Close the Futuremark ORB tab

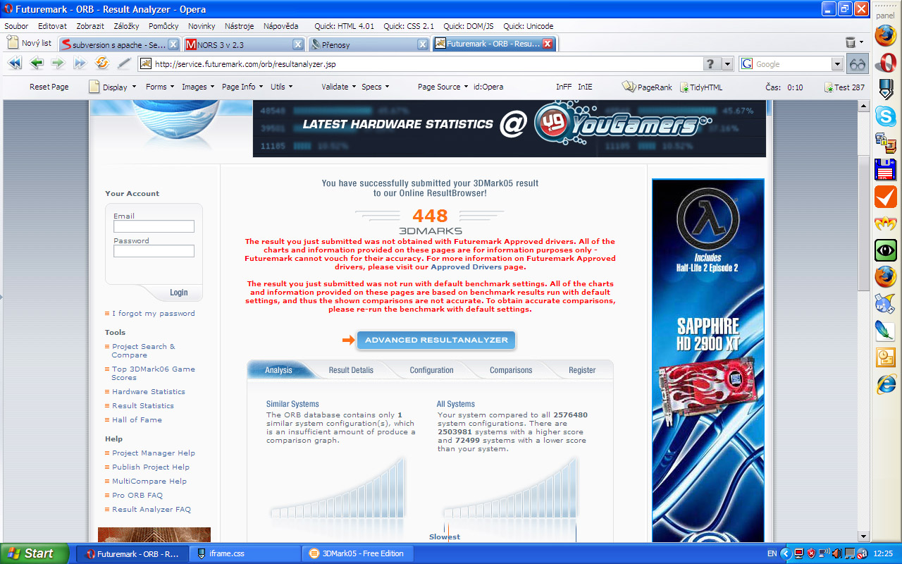tap(547, 44)
